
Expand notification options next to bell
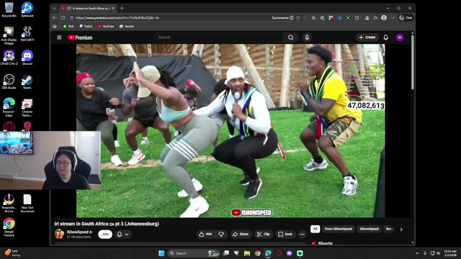click(x=127, y=234)
